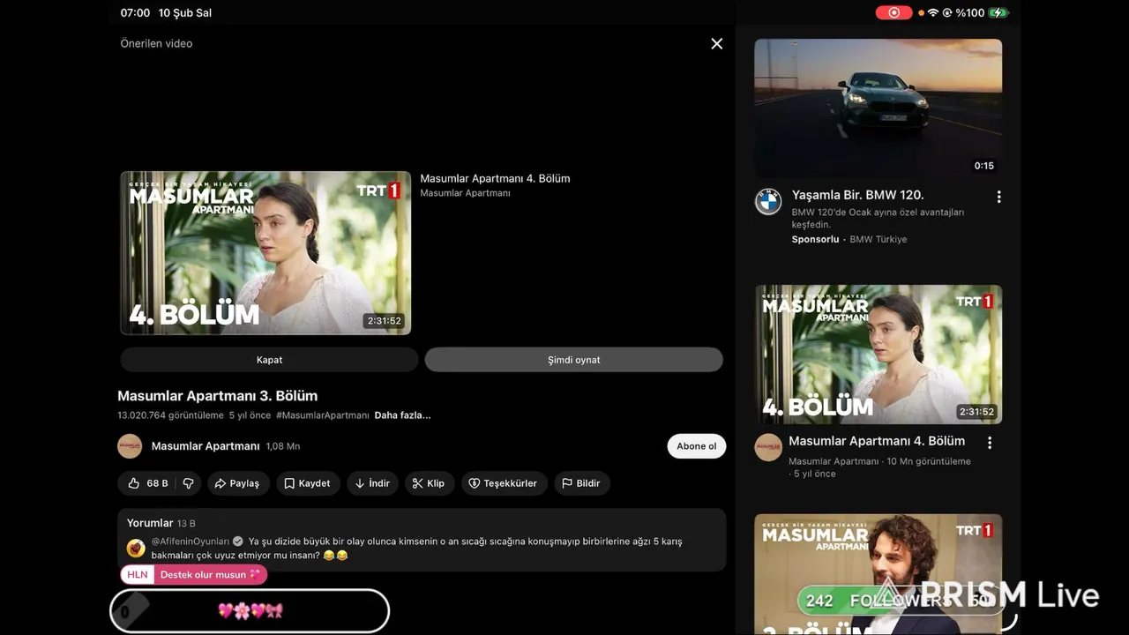1129x635 pixels.
Task: Save the video with Kaydet
Action: pyautogui.click(x=308, y=483)
